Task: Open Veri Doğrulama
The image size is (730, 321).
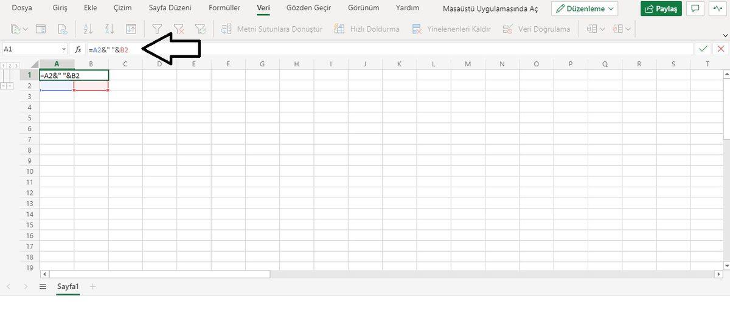Action: coord(536,29)
